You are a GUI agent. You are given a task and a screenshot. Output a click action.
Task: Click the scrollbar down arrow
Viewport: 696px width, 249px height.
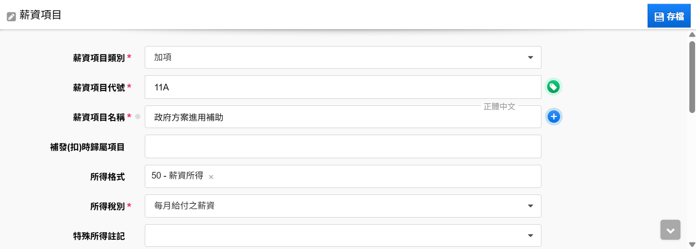click(x=692, y=244)
